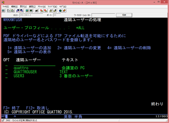The image size is (169, 123).
Task: Click the 切断 disconnect button
Action: [x=124, y=15]
